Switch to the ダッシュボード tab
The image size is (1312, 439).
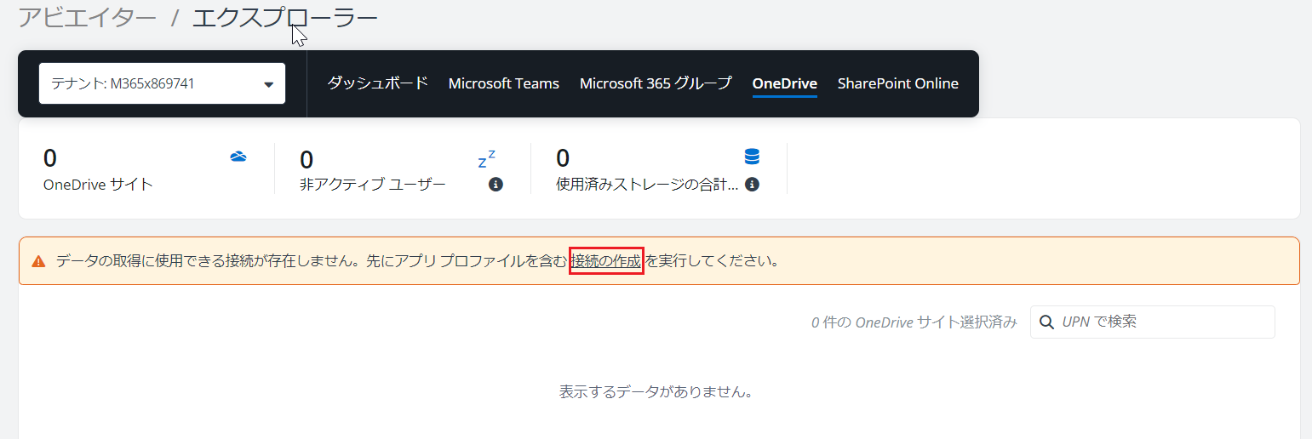point(377,83)
